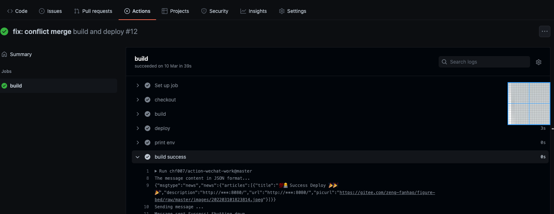Viewport: 554px width, 214px height.
Task: Click the Code brackets icon
Action: [x=10, y=11]
